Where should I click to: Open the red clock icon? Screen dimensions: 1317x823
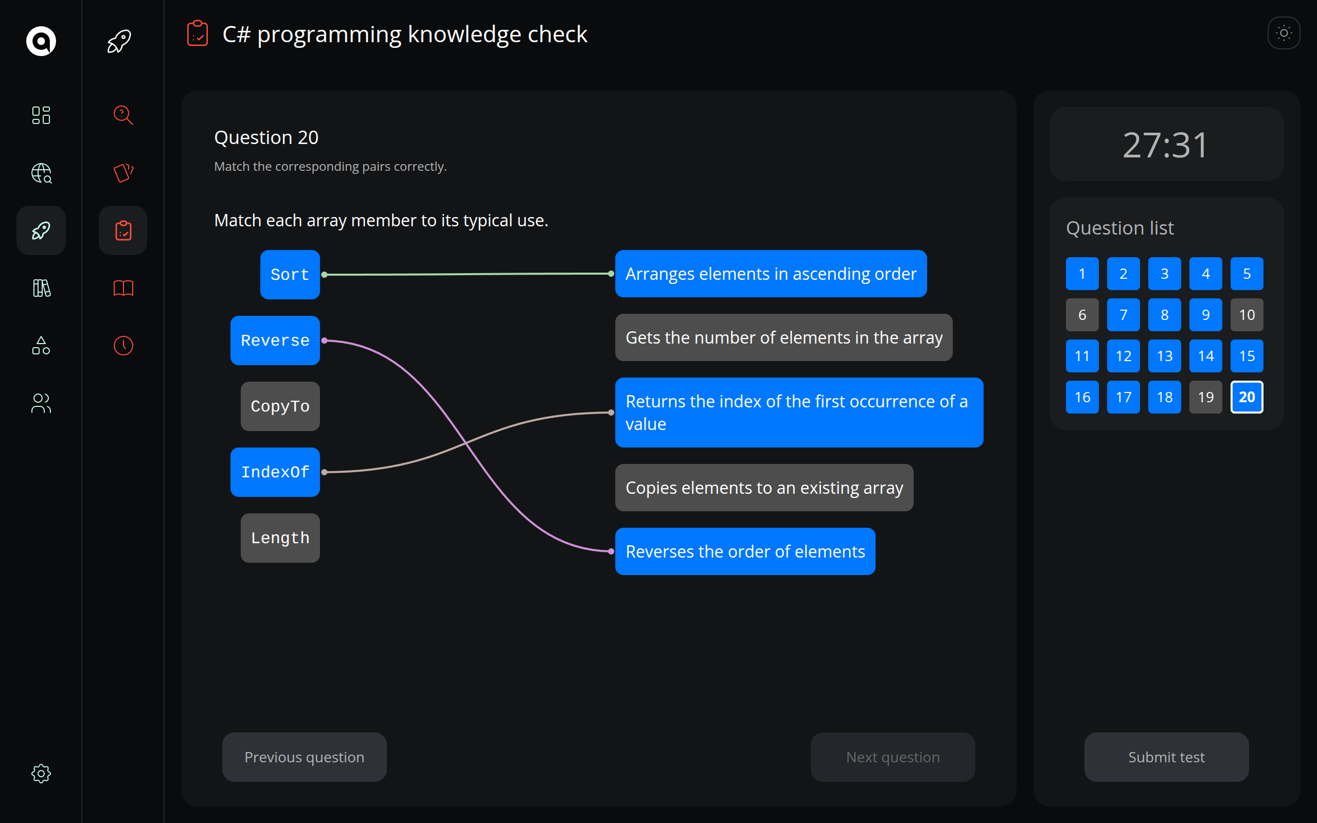(x=123, y=346)
